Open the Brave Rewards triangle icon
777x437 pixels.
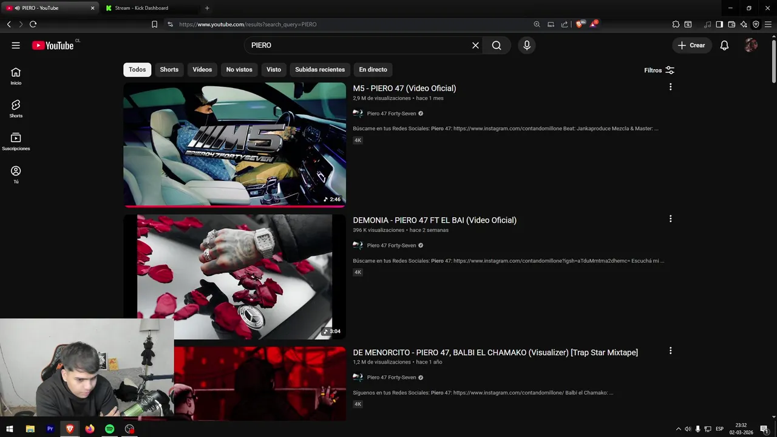click(594, 24)
